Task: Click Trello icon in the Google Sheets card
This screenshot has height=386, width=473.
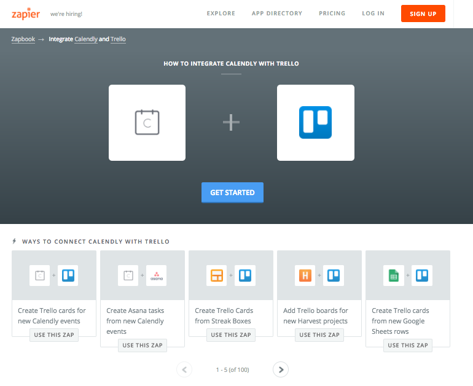Action: 422,276
